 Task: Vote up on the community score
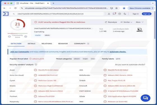26,37
